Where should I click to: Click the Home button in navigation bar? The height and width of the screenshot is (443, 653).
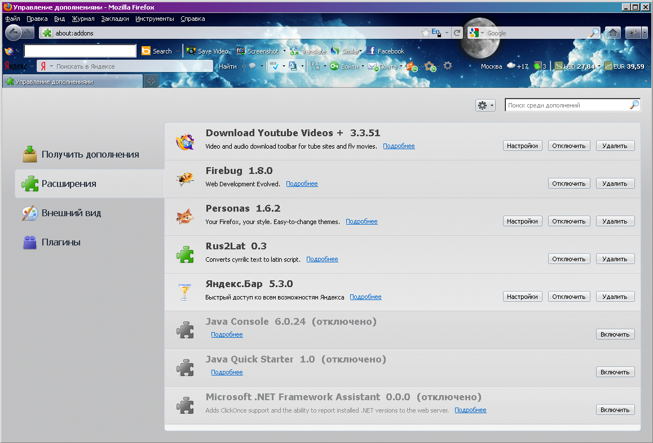612,33
